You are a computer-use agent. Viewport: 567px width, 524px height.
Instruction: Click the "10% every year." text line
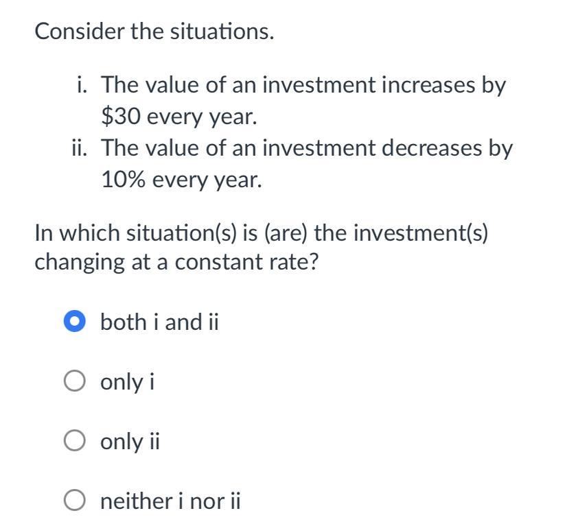181,180
